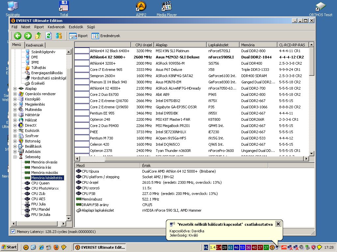This screenshot has width=337, height=252.
Task: Sort by CPU órajel column header
Action: pyautogui.click(x=142, y=45)
